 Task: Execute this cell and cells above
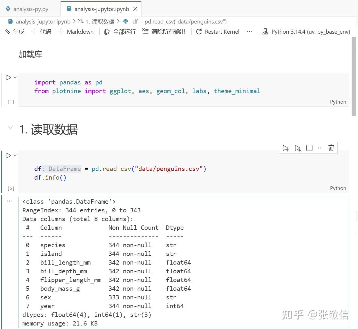[x=285, y=148]
